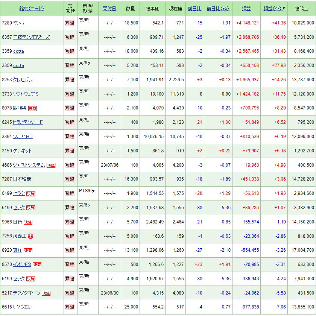Select the 23/07/06 purchase date cell
Screen dimensions: 316x316
click(x=109, y=165)
